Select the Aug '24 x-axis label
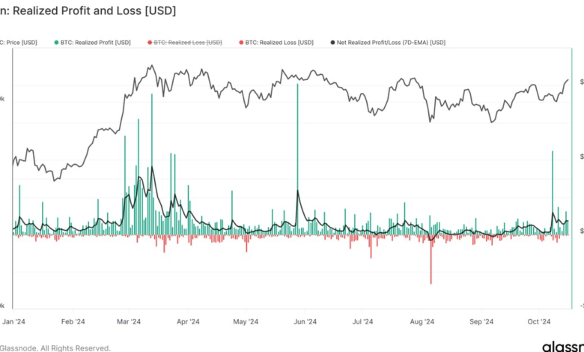Viewport: 584px width, 352px height. tap(422, 322)
